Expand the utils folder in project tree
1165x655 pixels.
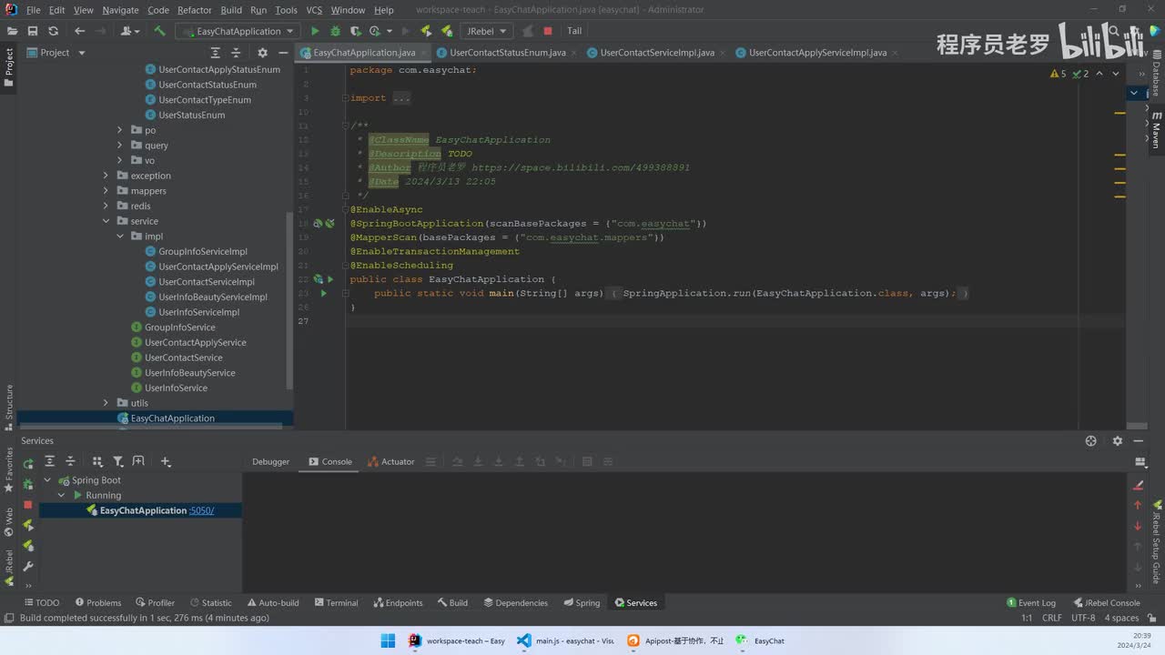[x=106, y=403]
